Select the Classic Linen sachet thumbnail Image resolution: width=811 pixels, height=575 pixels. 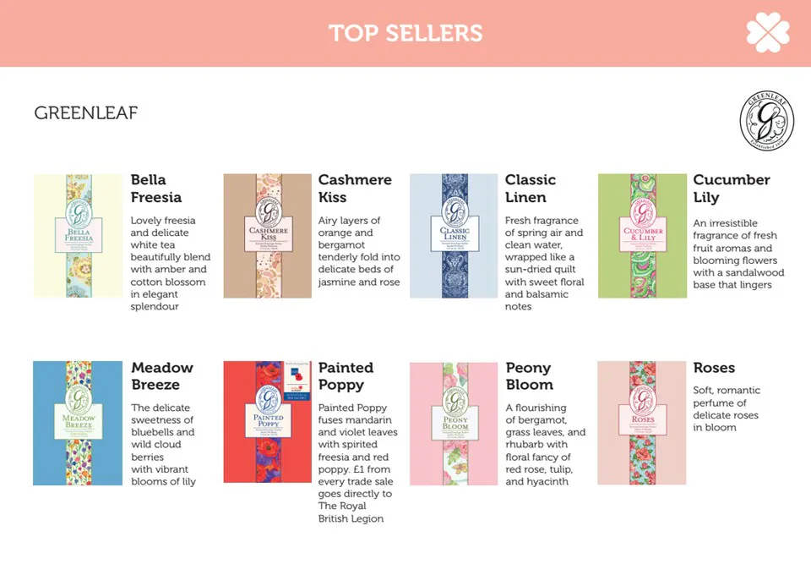454,235
